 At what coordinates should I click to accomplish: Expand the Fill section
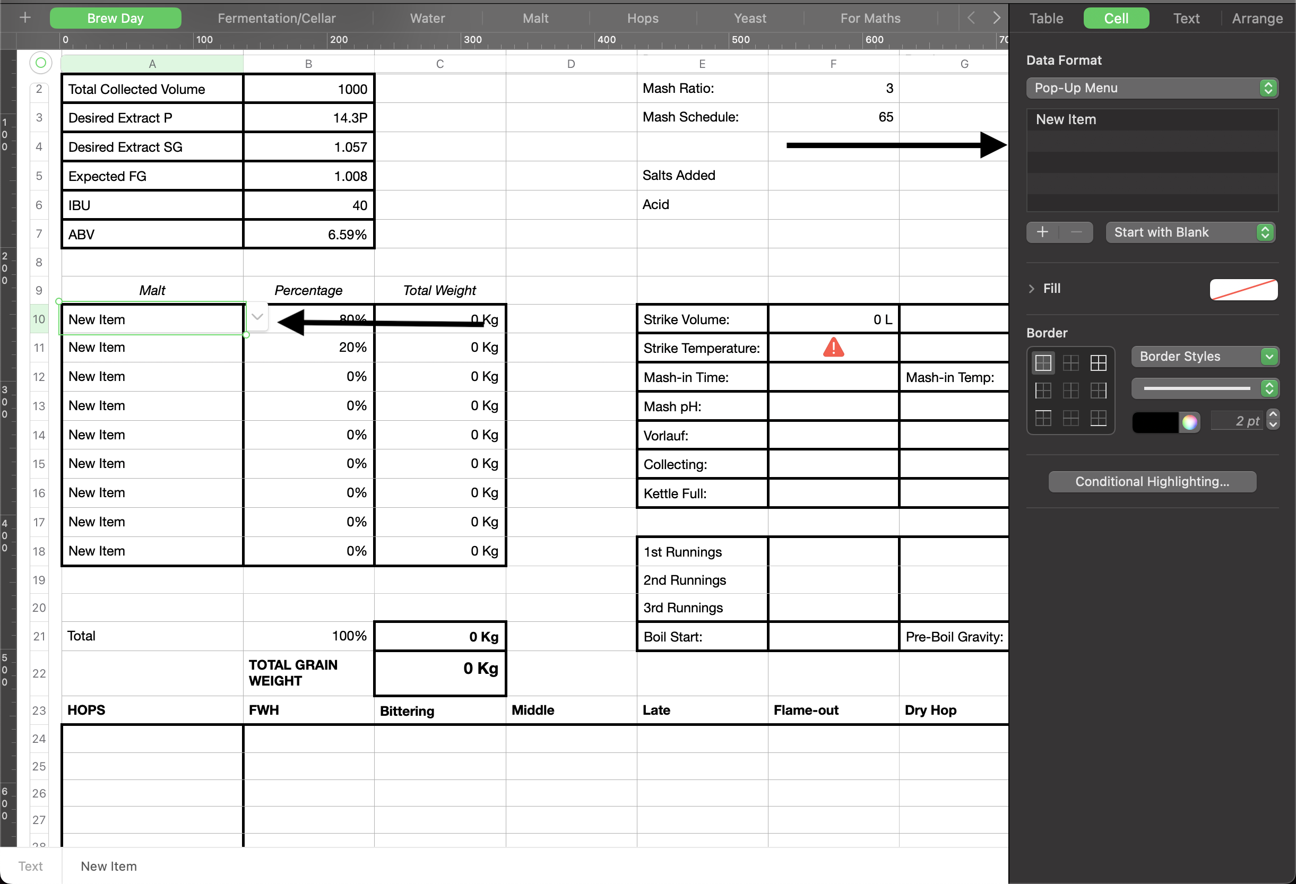[1031, 288]
